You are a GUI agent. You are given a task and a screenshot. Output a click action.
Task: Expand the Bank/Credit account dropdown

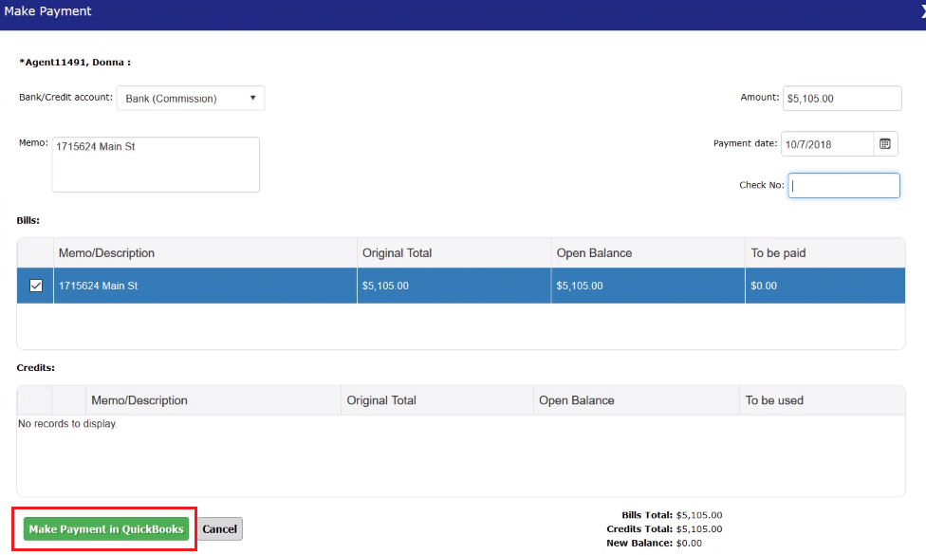click(191, 99)
